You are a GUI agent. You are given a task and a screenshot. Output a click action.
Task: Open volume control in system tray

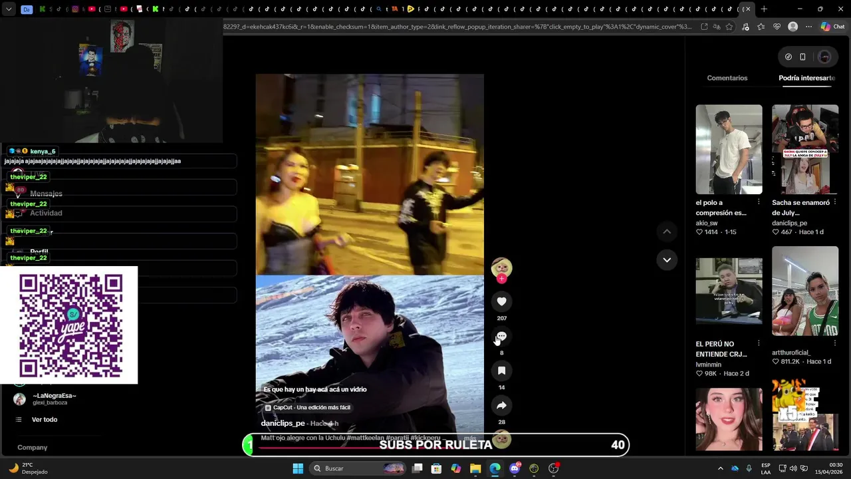click(793, 468)
